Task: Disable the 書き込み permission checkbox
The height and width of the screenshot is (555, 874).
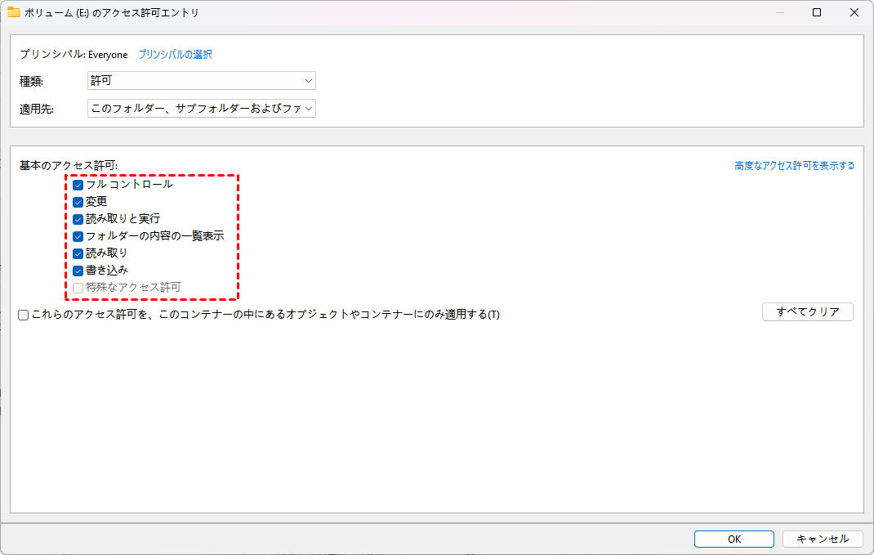Action: point(78,271)
